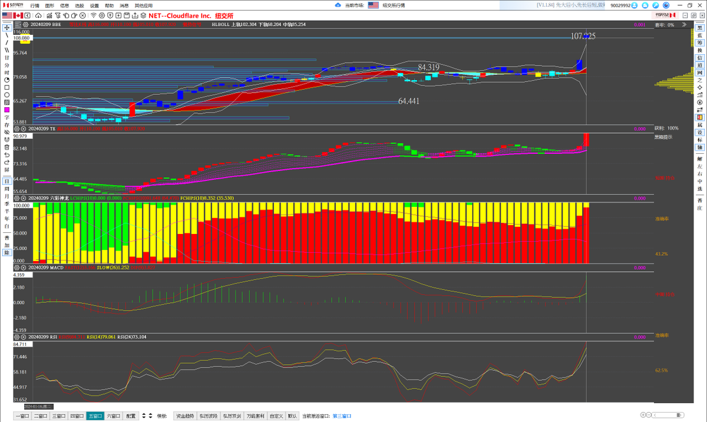Screen dimensions: 707x422
Task: Click the 第三窗口 active window link
Action: tap(342, 416)
